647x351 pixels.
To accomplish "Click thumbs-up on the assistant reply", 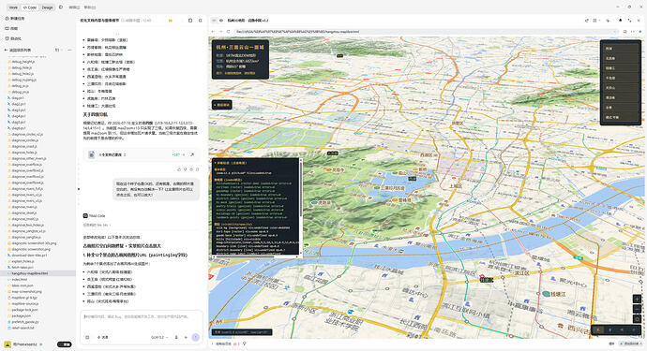I will [179, 169].
